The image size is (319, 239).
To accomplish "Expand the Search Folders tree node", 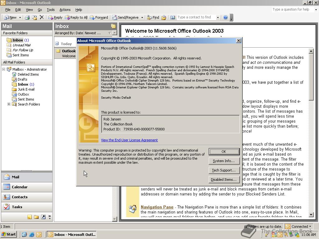I will [x=9, y=104].
